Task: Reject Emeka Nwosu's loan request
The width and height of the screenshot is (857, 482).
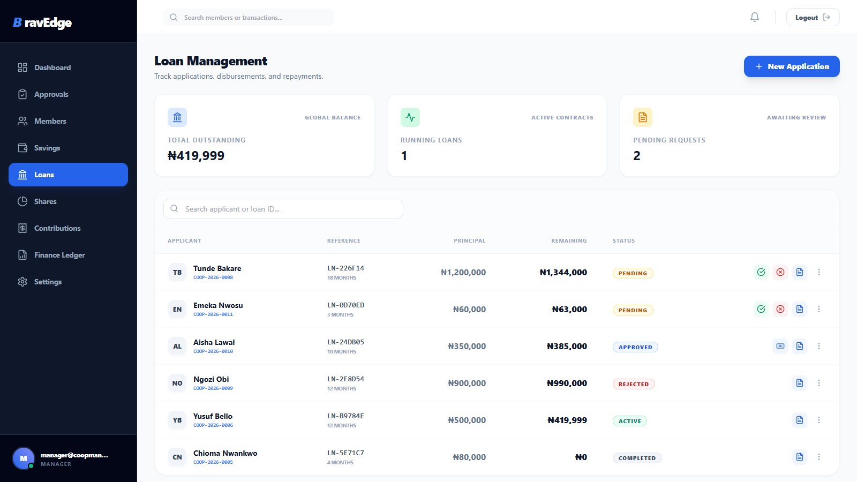Action: click(780, 309)
